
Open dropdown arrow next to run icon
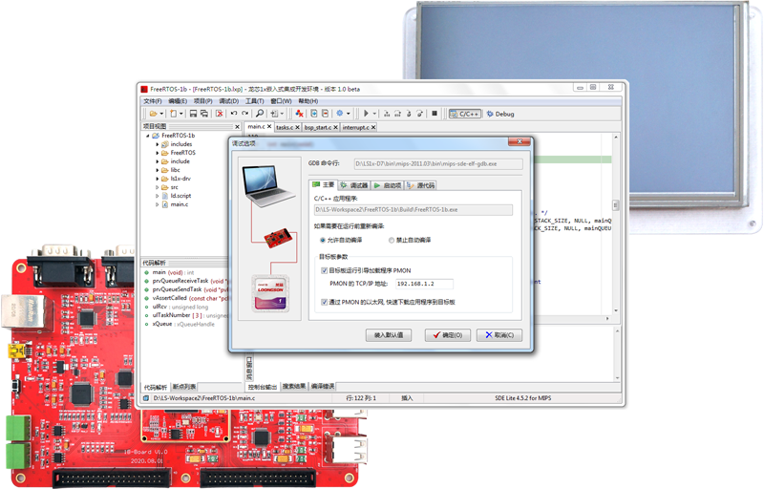[374, 114]
